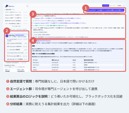Click the King (メインエージェント) response header
Viewport: 129px width, 113px height.
[44, 41]
